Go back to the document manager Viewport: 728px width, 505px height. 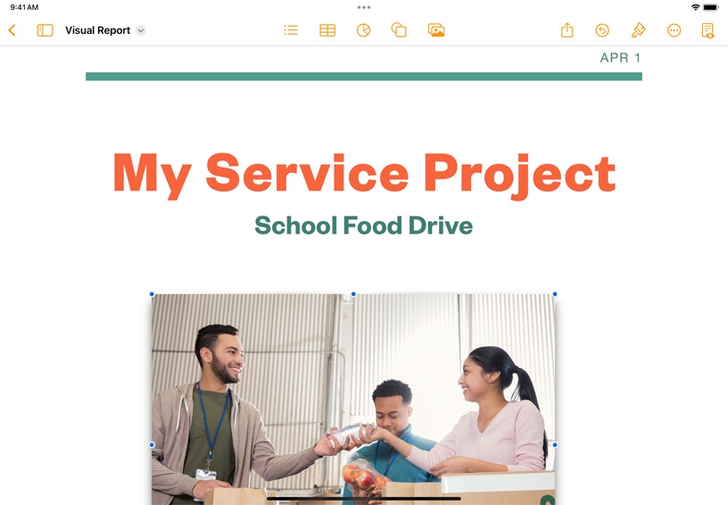[12, 30]
